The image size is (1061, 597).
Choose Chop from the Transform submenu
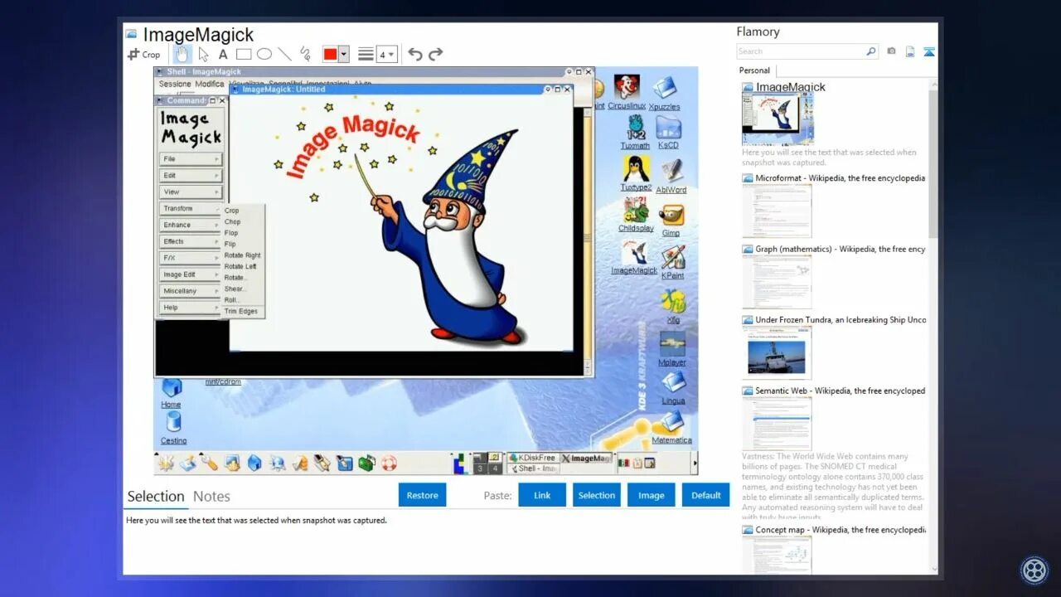point(233,222)
